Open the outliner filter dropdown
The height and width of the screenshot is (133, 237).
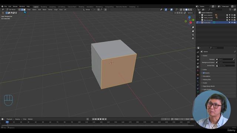[231, 10]
